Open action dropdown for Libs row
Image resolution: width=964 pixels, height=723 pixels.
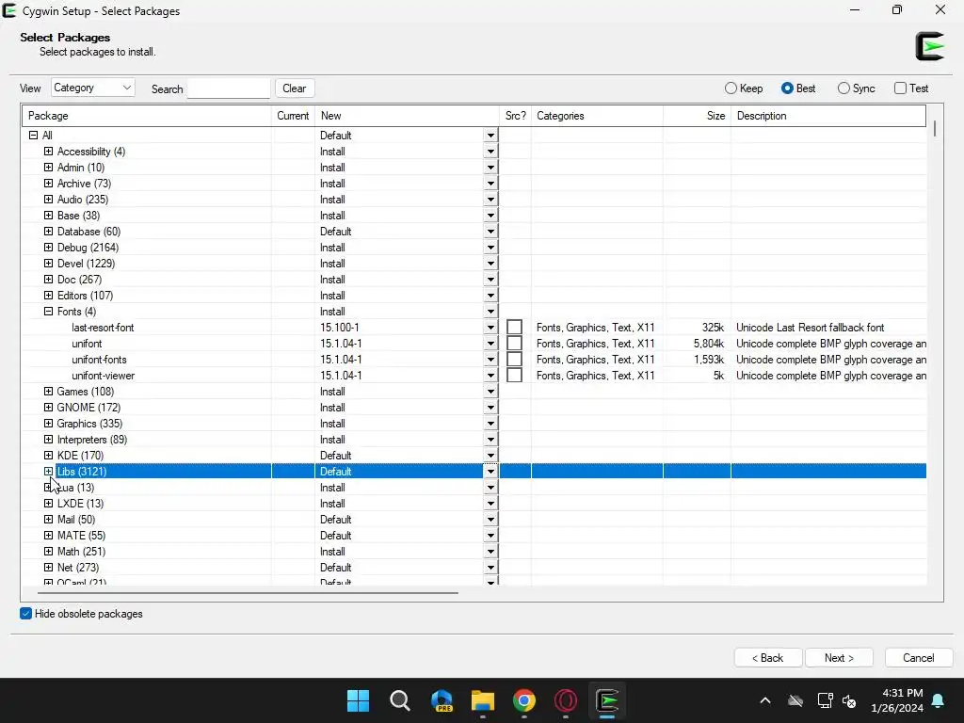coord(490,472)
